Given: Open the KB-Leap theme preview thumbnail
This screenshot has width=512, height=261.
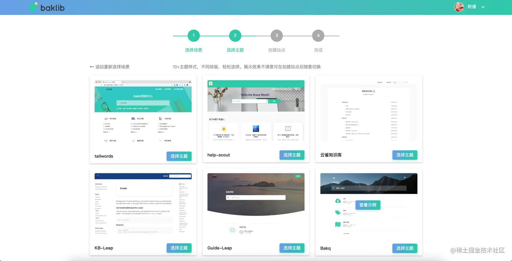Looking at the screenshot, I should 143,203.
